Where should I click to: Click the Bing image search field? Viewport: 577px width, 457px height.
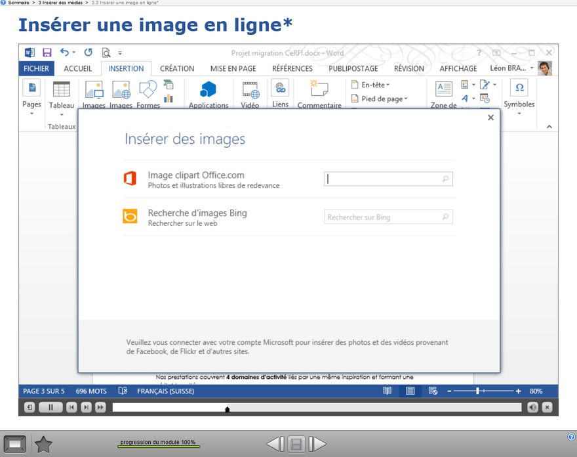click(383, 217)
